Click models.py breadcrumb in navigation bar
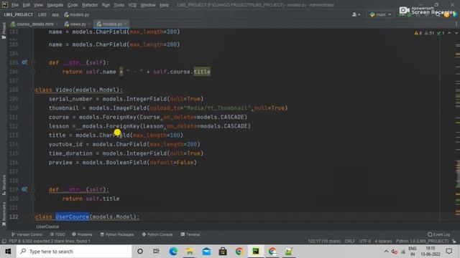The width and height of the screenshot is (460, 258). 77,14
